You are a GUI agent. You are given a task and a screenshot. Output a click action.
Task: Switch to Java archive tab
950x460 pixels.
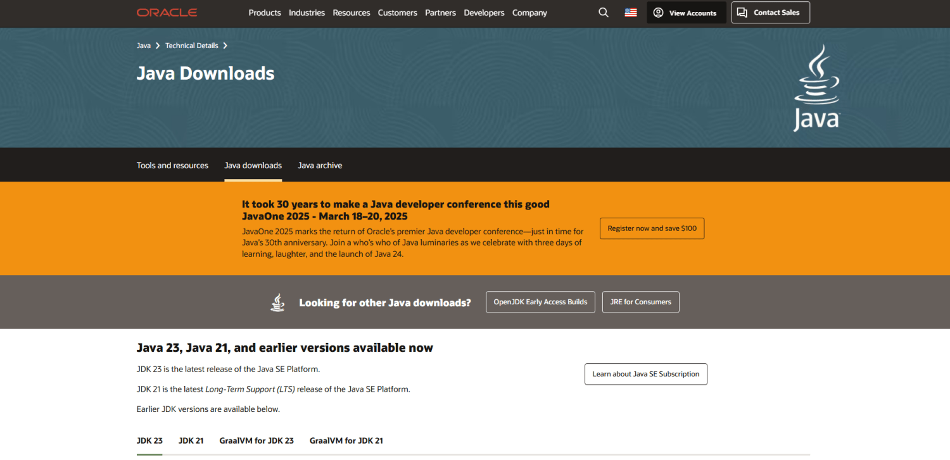[x=320, y=165]
